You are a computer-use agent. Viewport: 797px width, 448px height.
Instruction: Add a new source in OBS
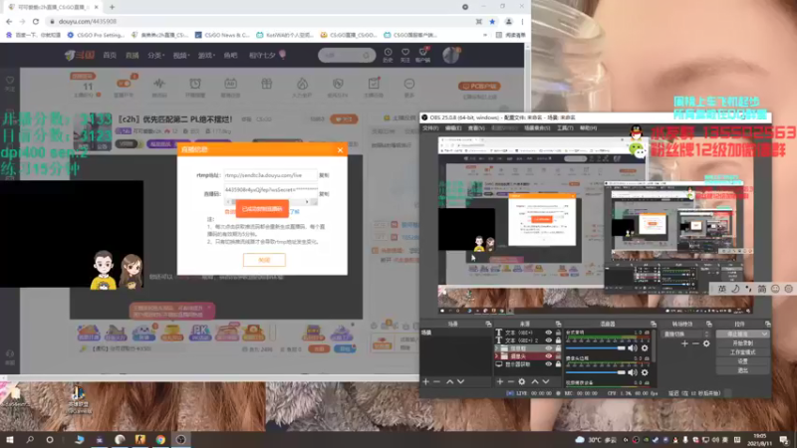pos(500,381)
